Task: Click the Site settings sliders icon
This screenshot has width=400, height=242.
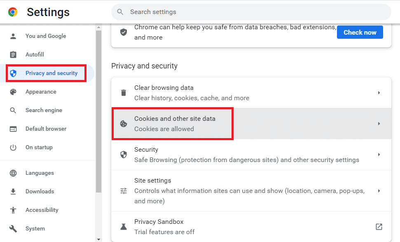Action: coord(124,191)
